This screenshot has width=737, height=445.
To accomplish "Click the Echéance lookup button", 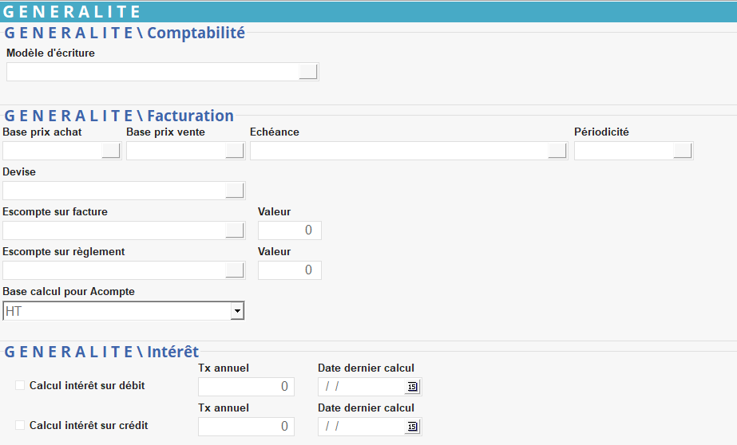I will pyautogui.click(x=557, y=151).
